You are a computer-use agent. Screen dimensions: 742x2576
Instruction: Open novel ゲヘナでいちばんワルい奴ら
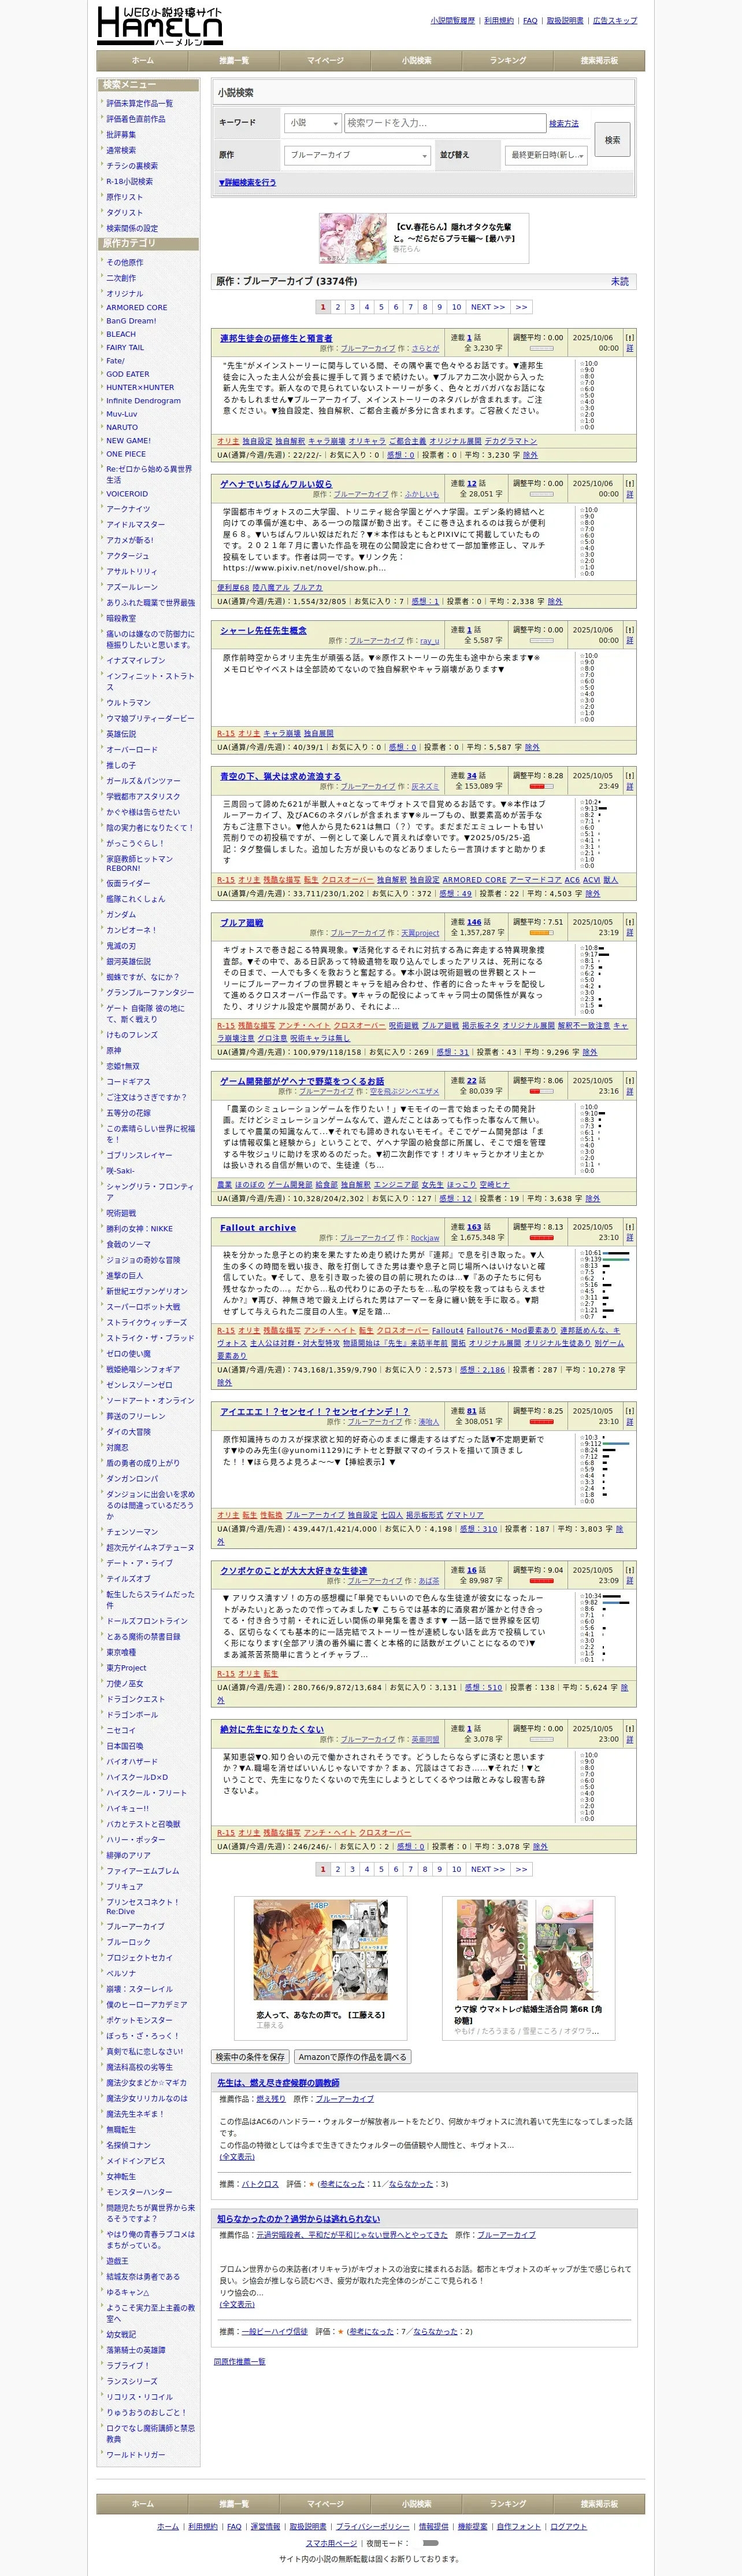(x=276, y=483)
